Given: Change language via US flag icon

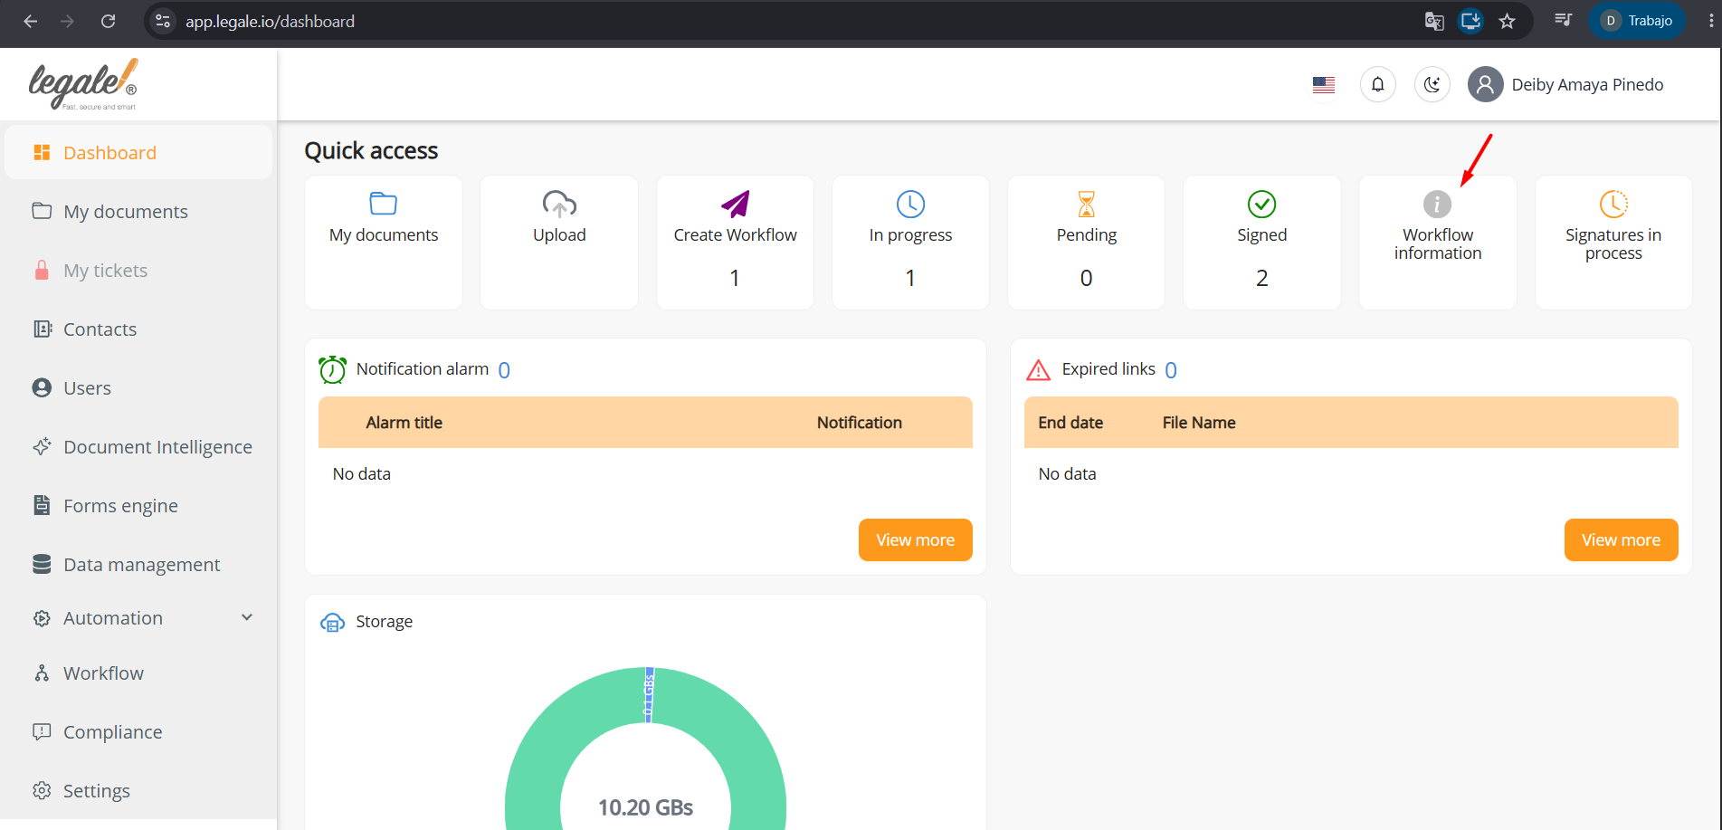Looking at the screenshot, I should pyautogui.click(x=1324, y=85).
